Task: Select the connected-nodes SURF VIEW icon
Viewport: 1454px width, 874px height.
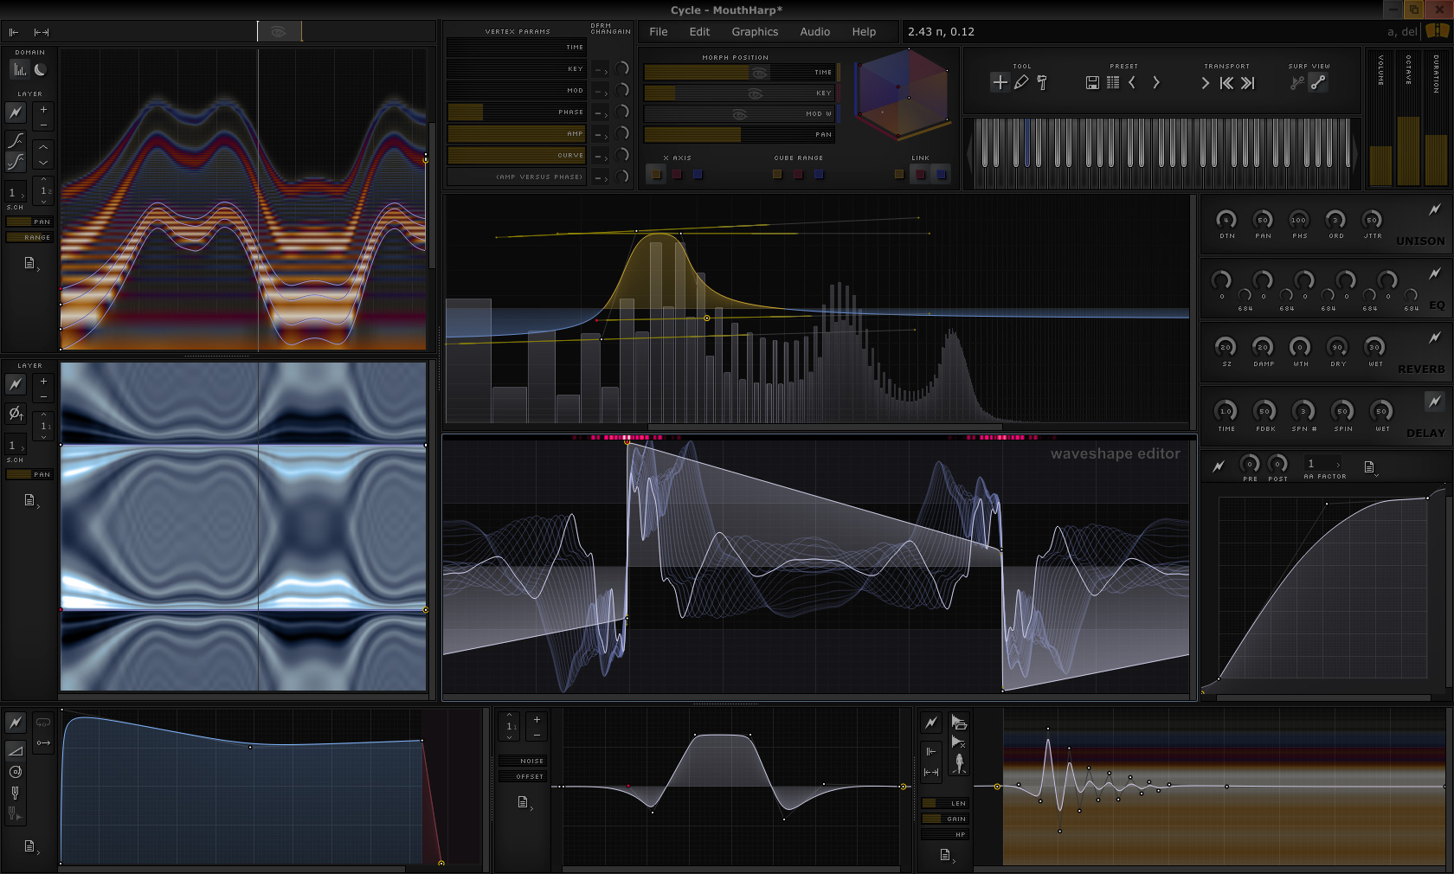Action: pyautogui.click(x=1319, y=83)
